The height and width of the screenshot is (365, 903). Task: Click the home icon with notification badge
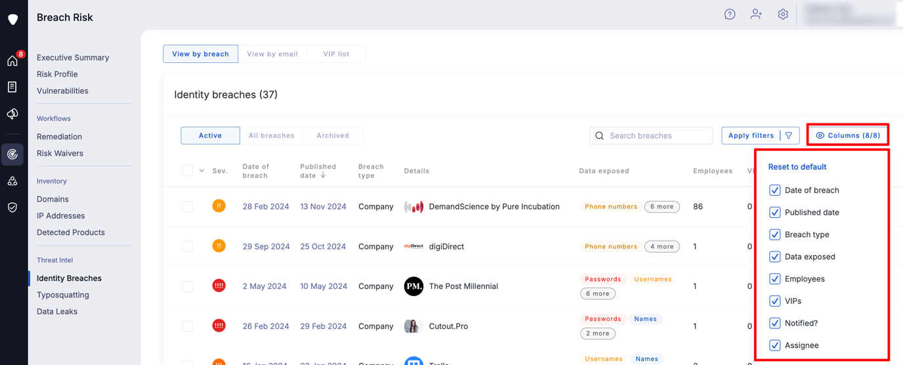(12, 60)
